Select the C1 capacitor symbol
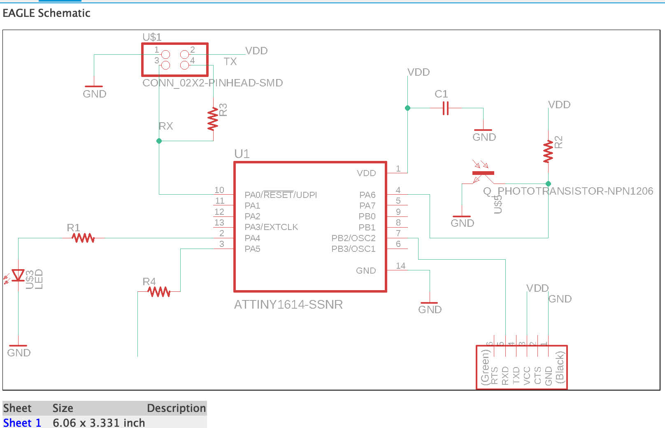 click(x=445, y=108)
